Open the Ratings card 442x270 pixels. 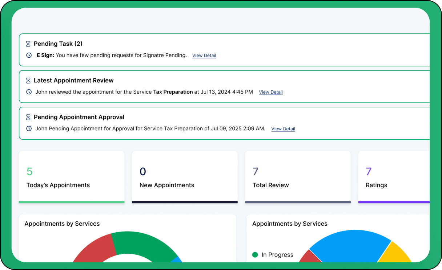[x=394, y=177]
